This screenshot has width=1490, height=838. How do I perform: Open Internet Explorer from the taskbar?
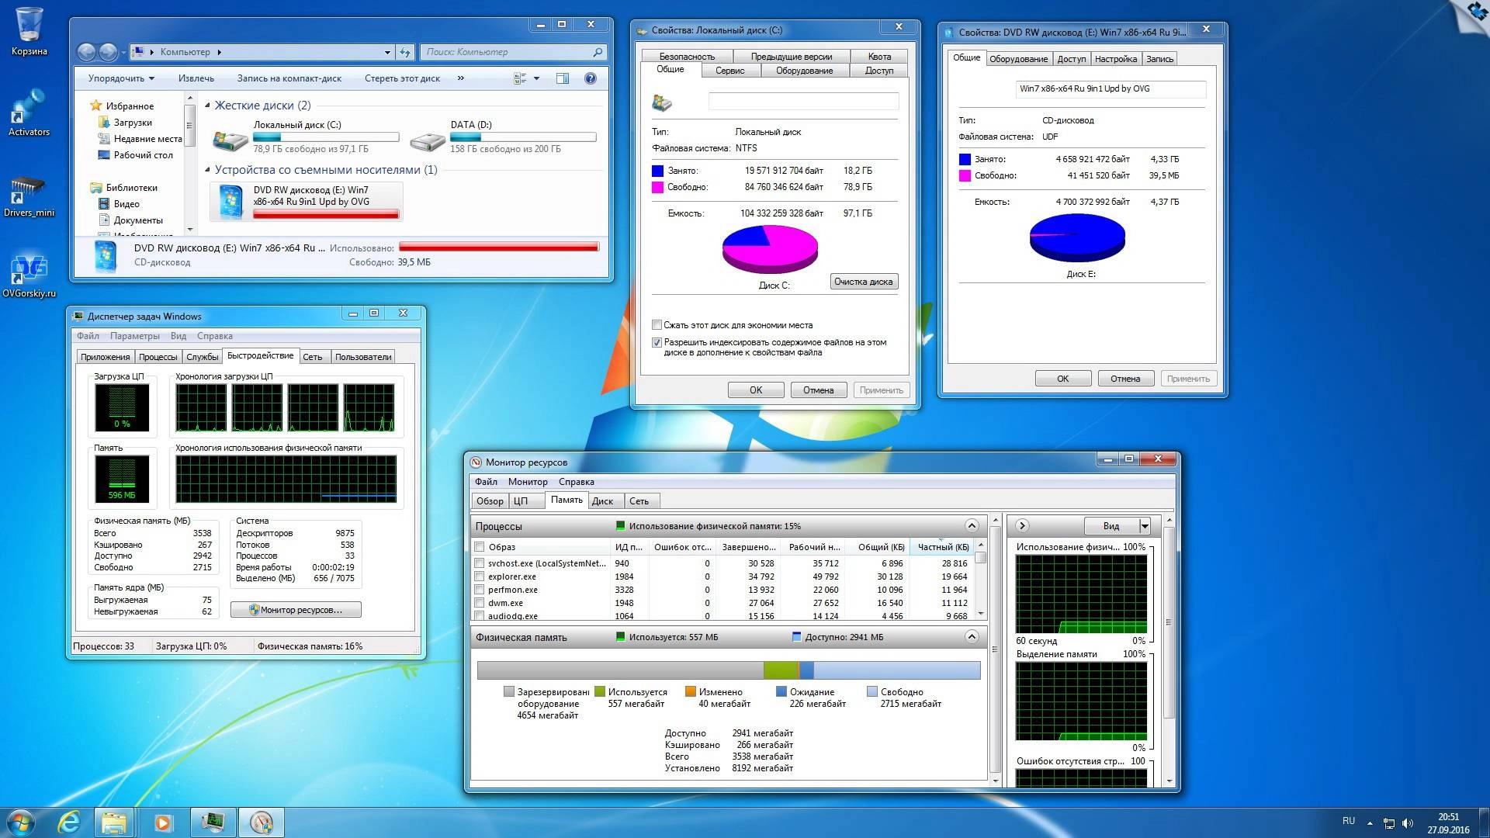tap(68, 821)
